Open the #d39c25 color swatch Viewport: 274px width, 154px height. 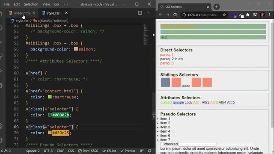pyautogui.click(x=50, y=133)
